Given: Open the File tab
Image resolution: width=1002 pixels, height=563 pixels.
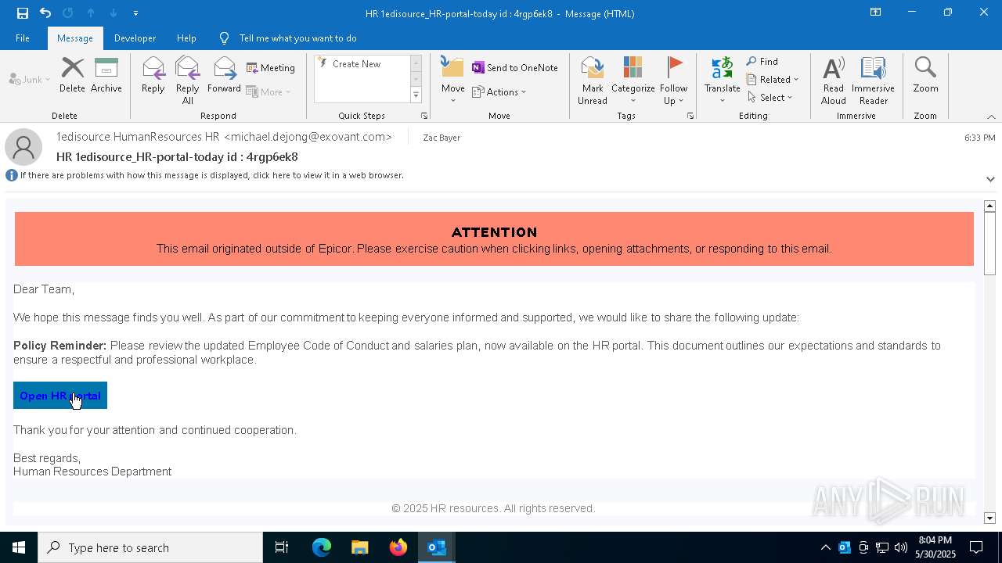Looking at the screenshot, I should [23, 38].
